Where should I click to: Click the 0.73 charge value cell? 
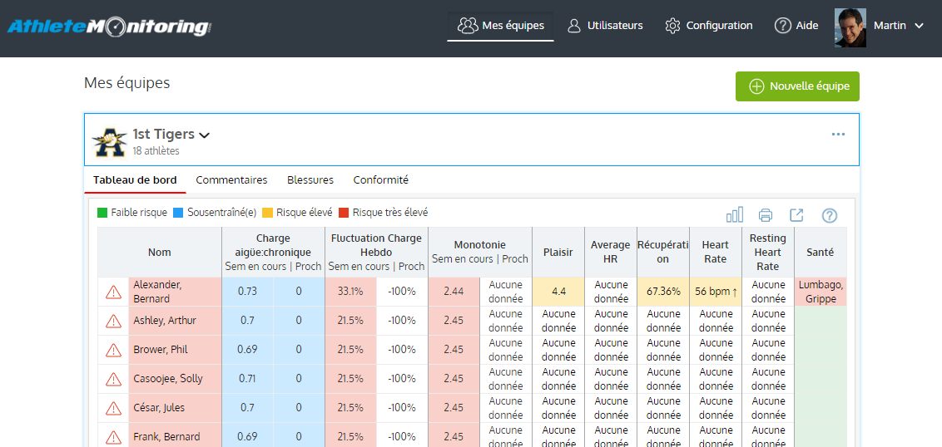point(247,292)
